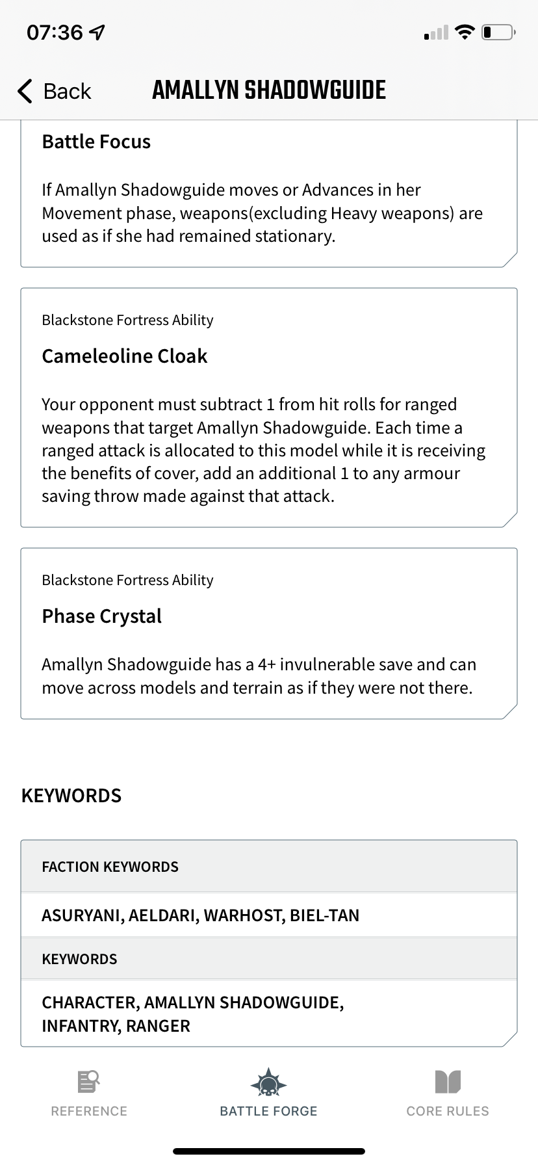Tap the battery indicator icon
This screenshot has width=538, height=1165.
click(498, 31)
